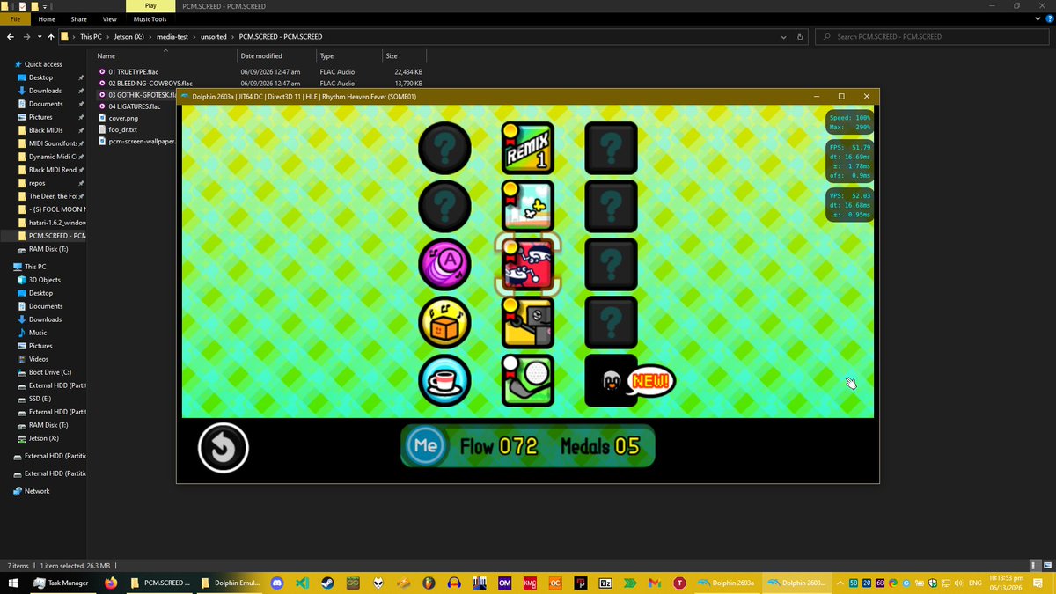The width and height of the screenshot is (1056, 594).
Task: Open the repos folder in Quick access
Action: tap(37, 183)
